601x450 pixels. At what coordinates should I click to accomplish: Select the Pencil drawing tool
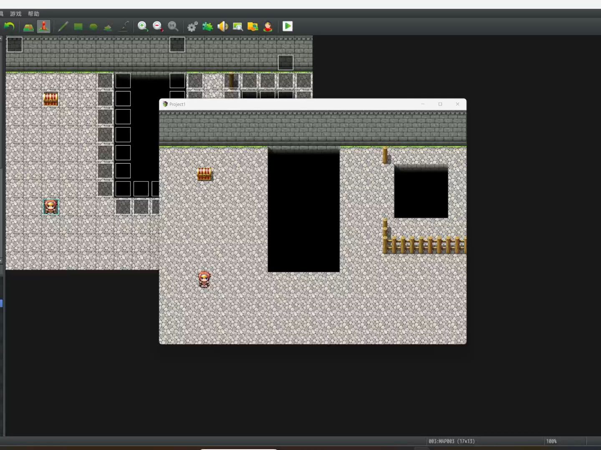click(63, 27)
